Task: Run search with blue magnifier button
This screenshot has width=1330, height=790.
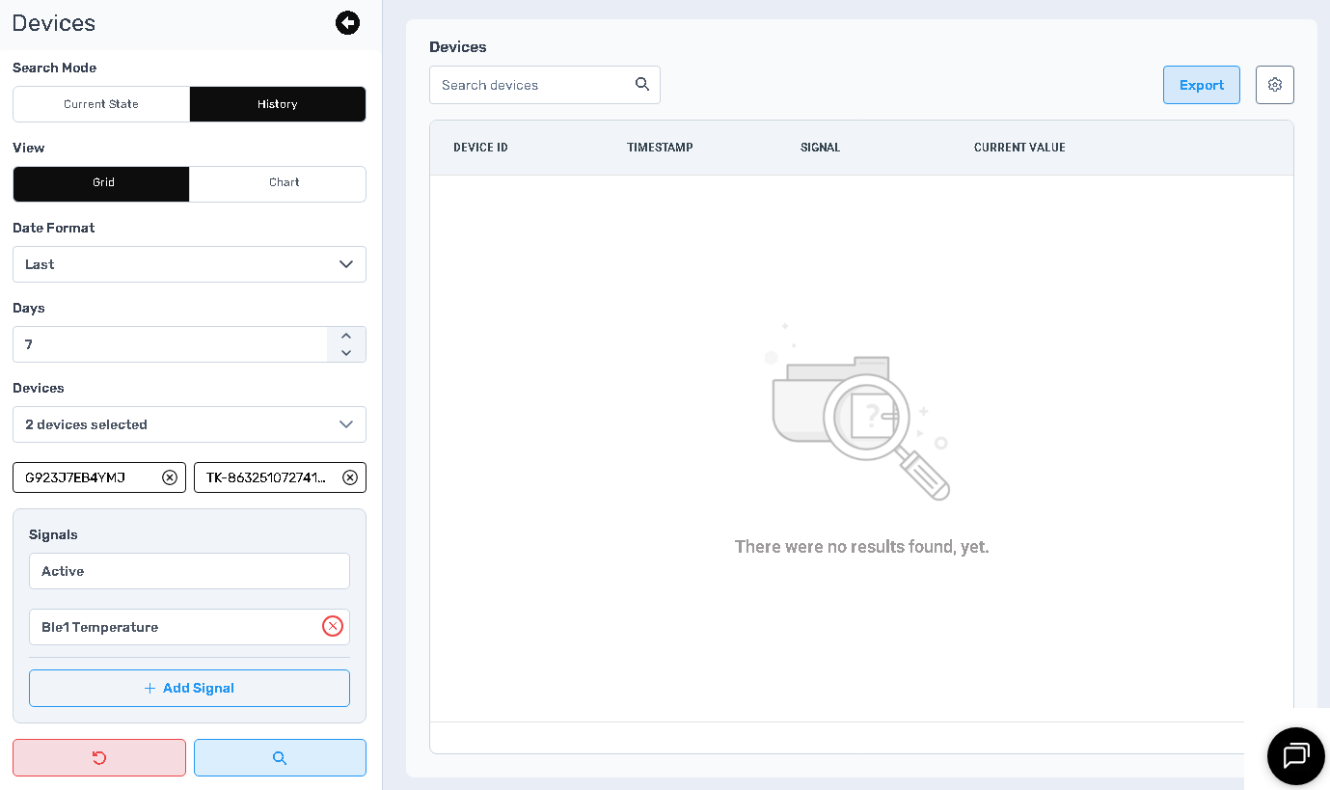Action: click(280, 758)
